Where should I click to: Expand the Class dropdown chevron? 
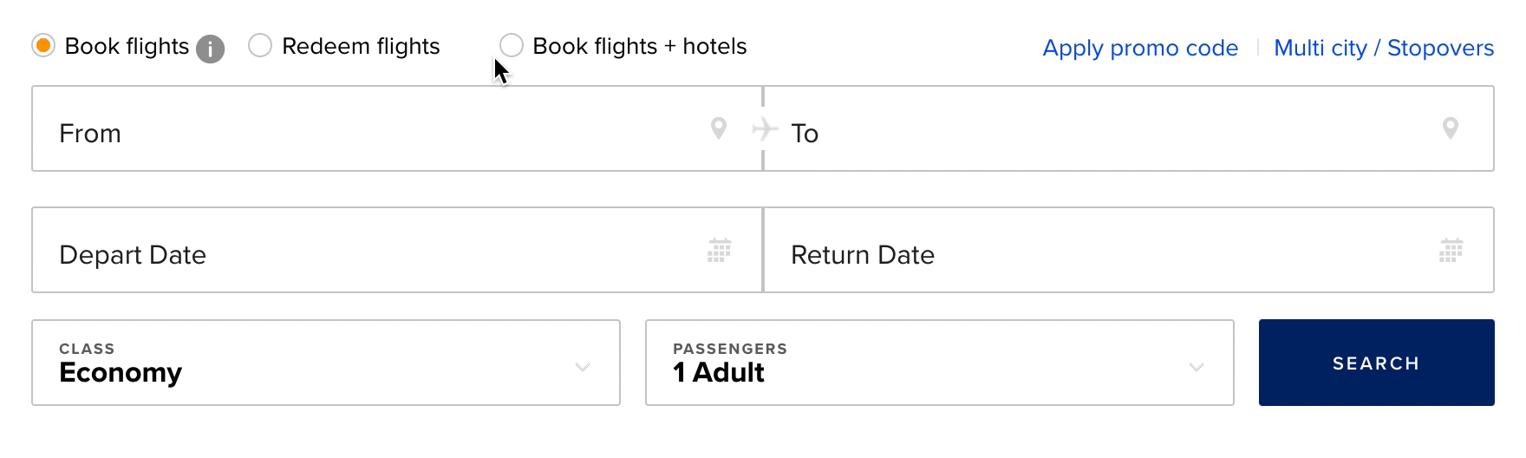pos(583,367)
